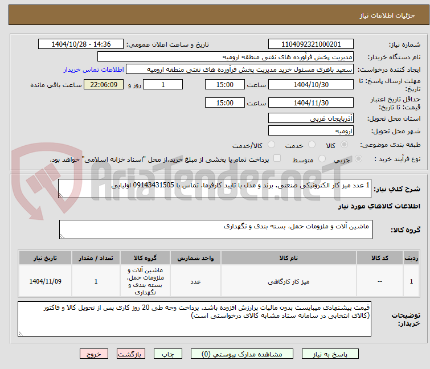The image size is (430, 369).
Task: Click the گروه کالا text area
Action: coord(215,229)
